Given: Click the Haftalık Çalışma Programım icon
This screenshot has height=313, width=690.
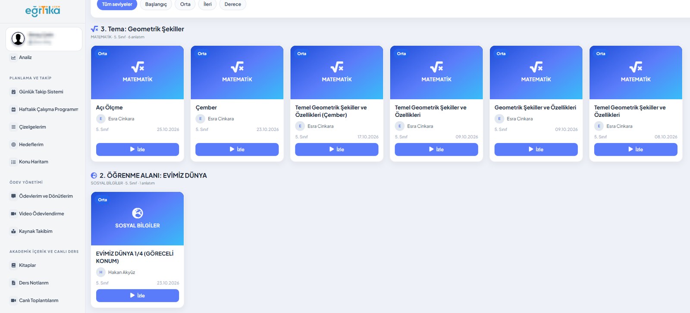Looking at the screenshot, I should pyautogui.click(x=13, y=110).
